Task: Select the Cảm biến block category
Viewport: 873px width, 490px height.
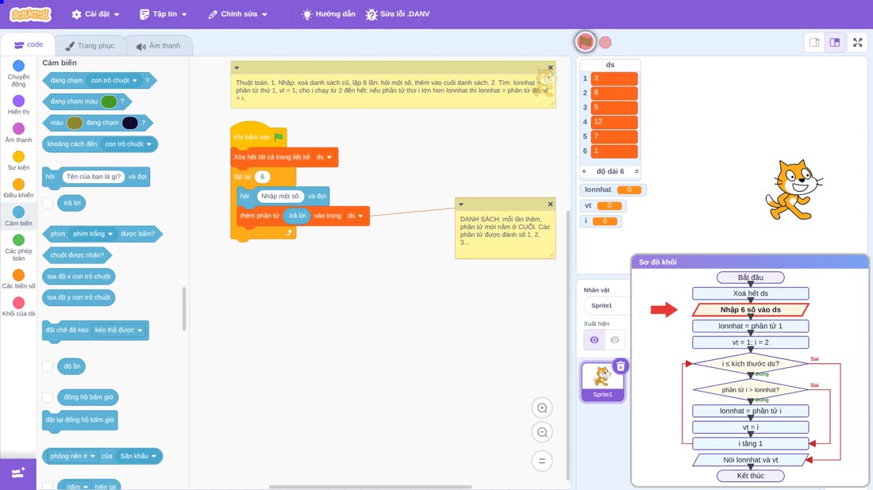Action: (18, 216)
